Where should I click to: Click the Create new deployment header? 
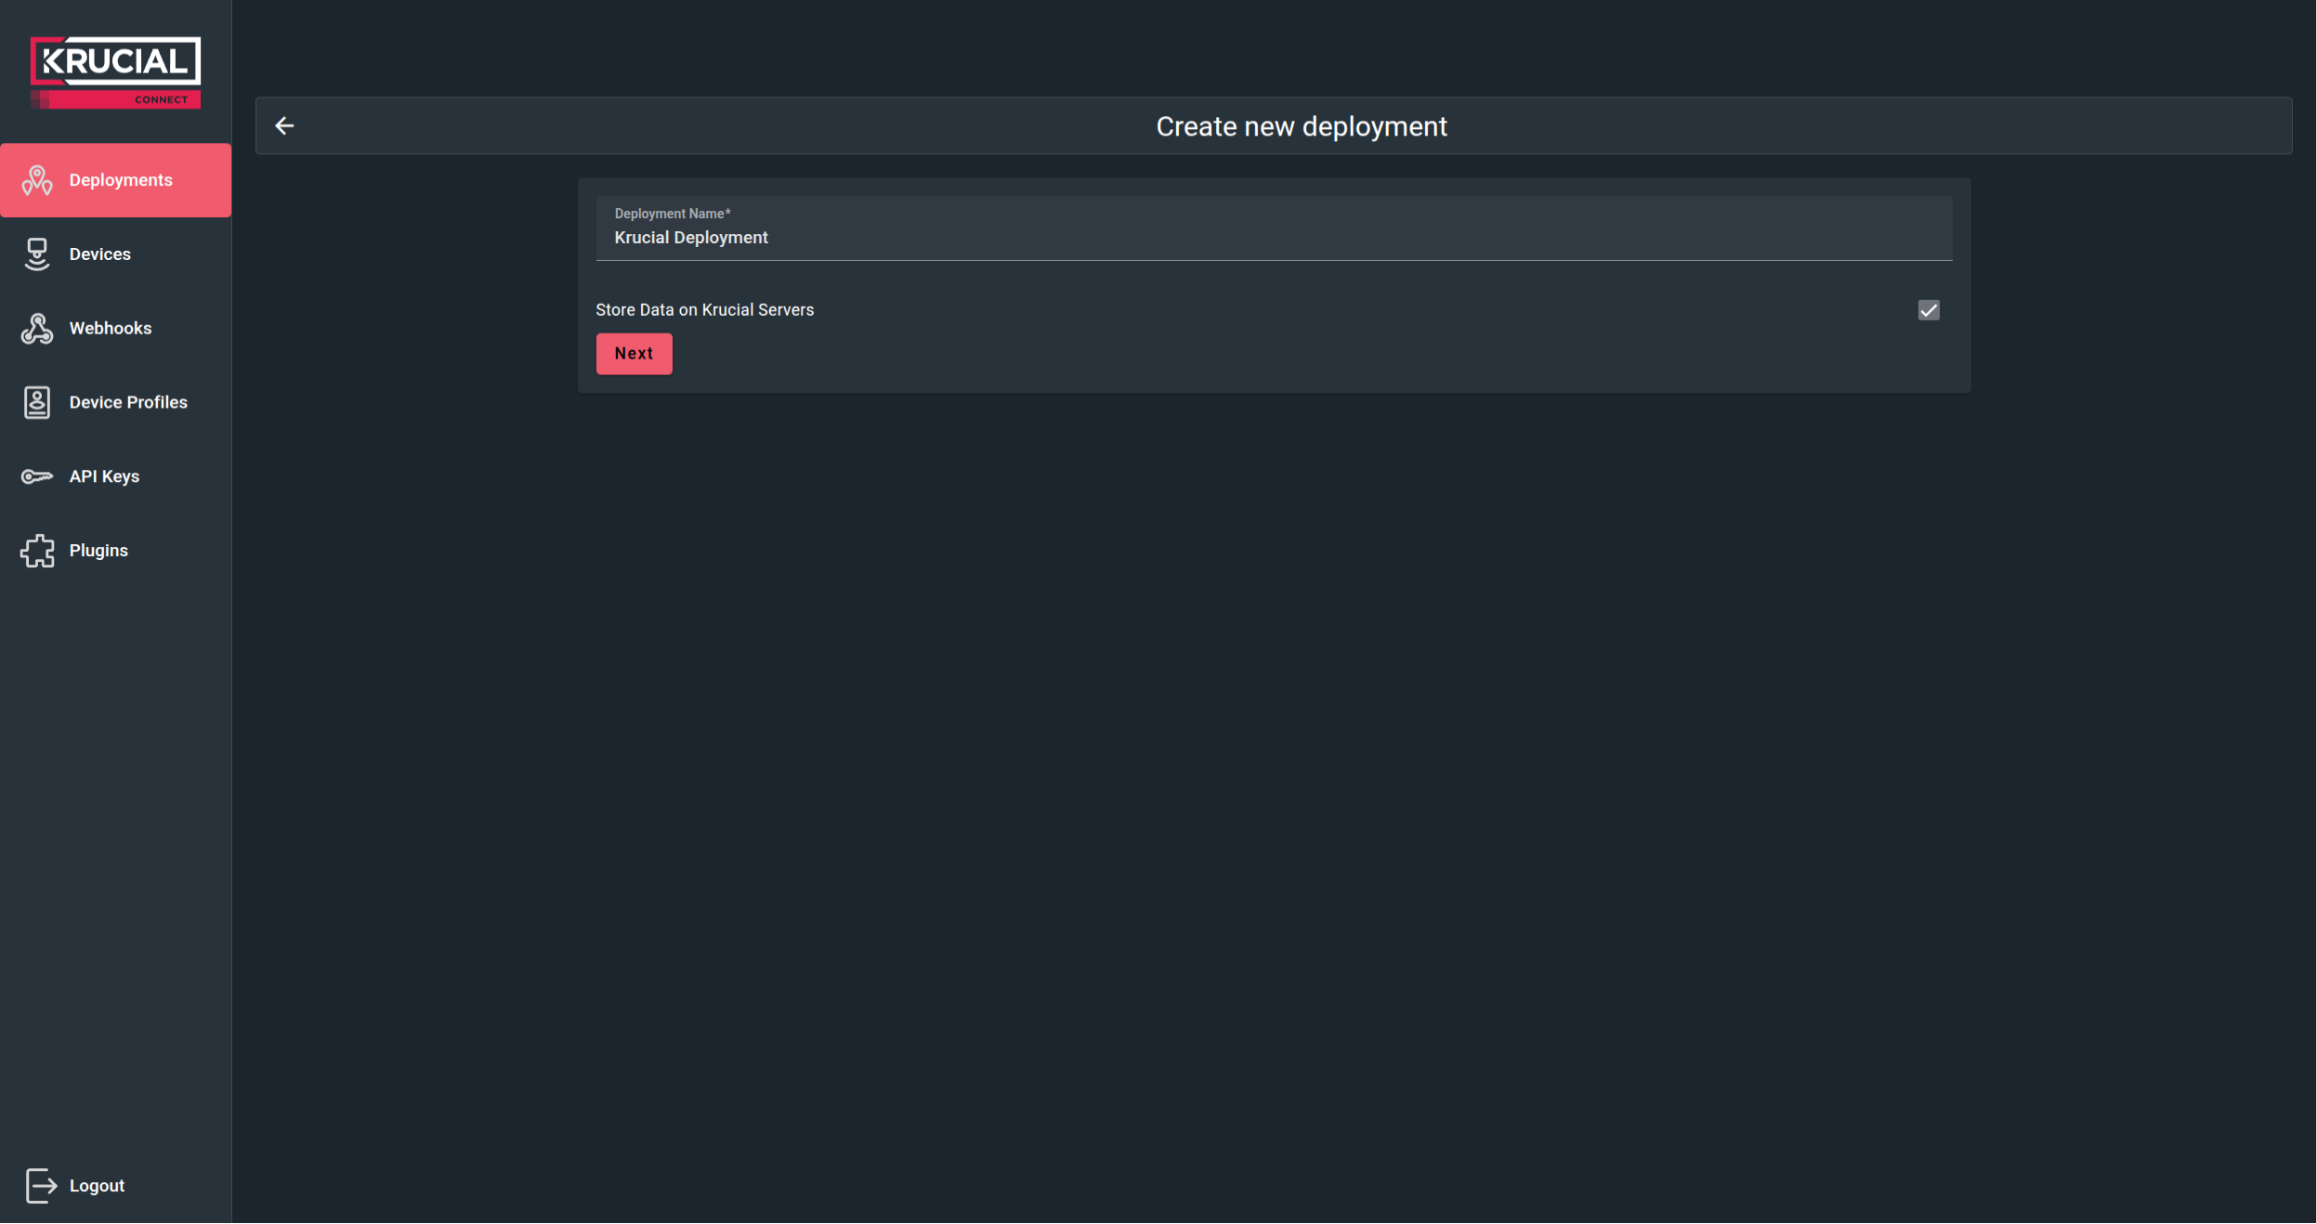pyautogui.click(x=1300, y=125)
